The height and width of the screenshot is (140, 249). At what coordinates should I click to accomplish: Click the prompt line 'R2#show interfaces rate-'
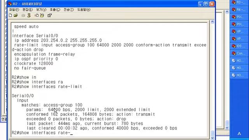42,133
